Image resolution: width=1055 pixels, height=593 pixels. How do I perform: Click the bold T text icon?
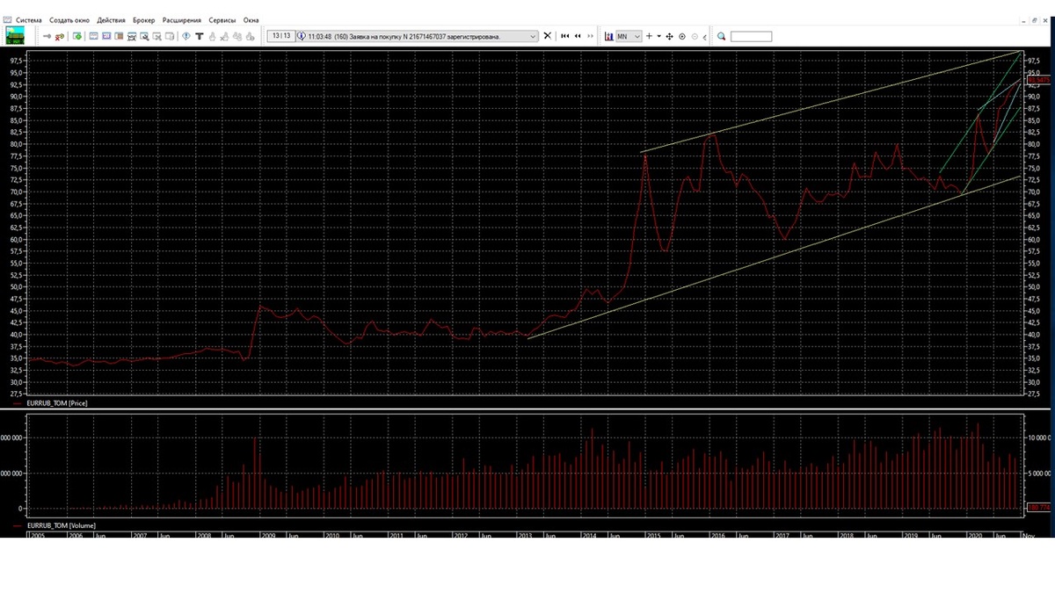pos(200,36)
